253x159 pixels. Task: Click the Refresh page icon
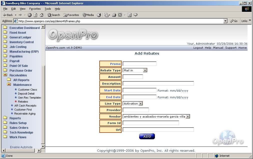pyautogui.click(x=36, y=15)
